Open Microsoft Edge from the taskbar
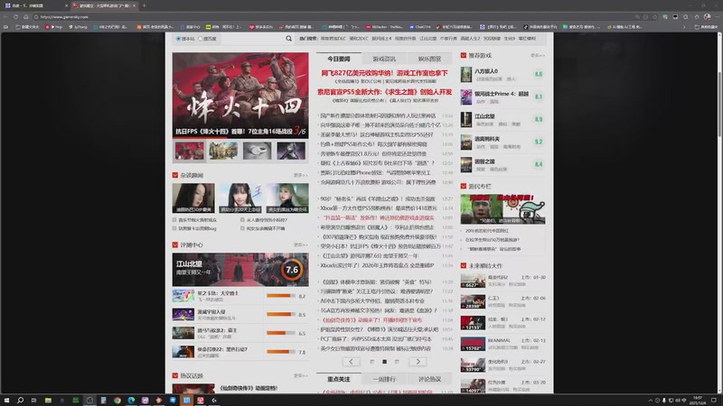Image resolution: width=723 pixels, height=406 pixels. pyautogui.click(x=131, y=401)
